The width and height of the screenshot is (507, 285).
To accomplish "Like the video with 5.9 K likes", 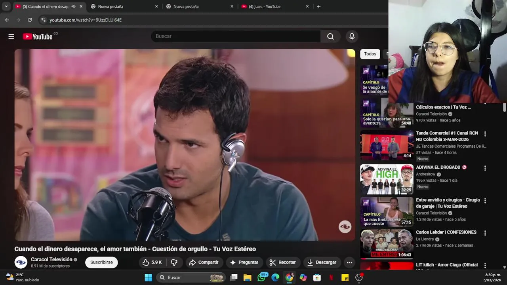I will [152, 262].
